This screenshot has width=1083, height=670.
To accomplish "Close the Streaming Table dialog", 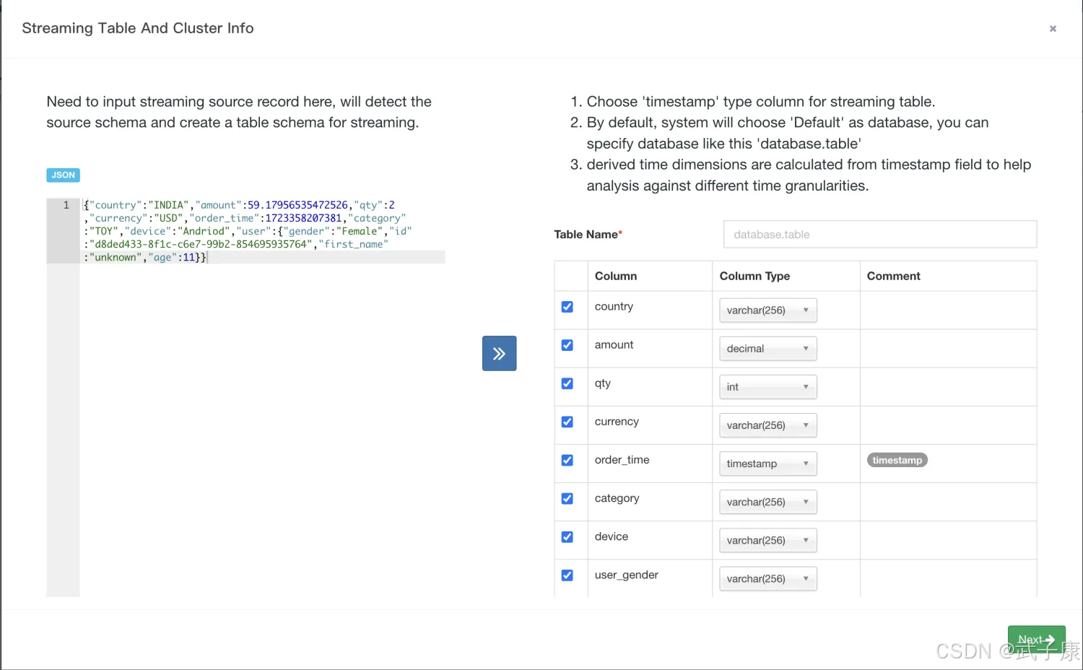I will (1053, 29).
